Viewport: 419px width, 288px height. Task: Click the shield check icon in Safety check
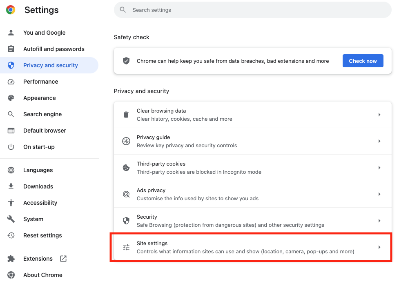tap(126, 61)
